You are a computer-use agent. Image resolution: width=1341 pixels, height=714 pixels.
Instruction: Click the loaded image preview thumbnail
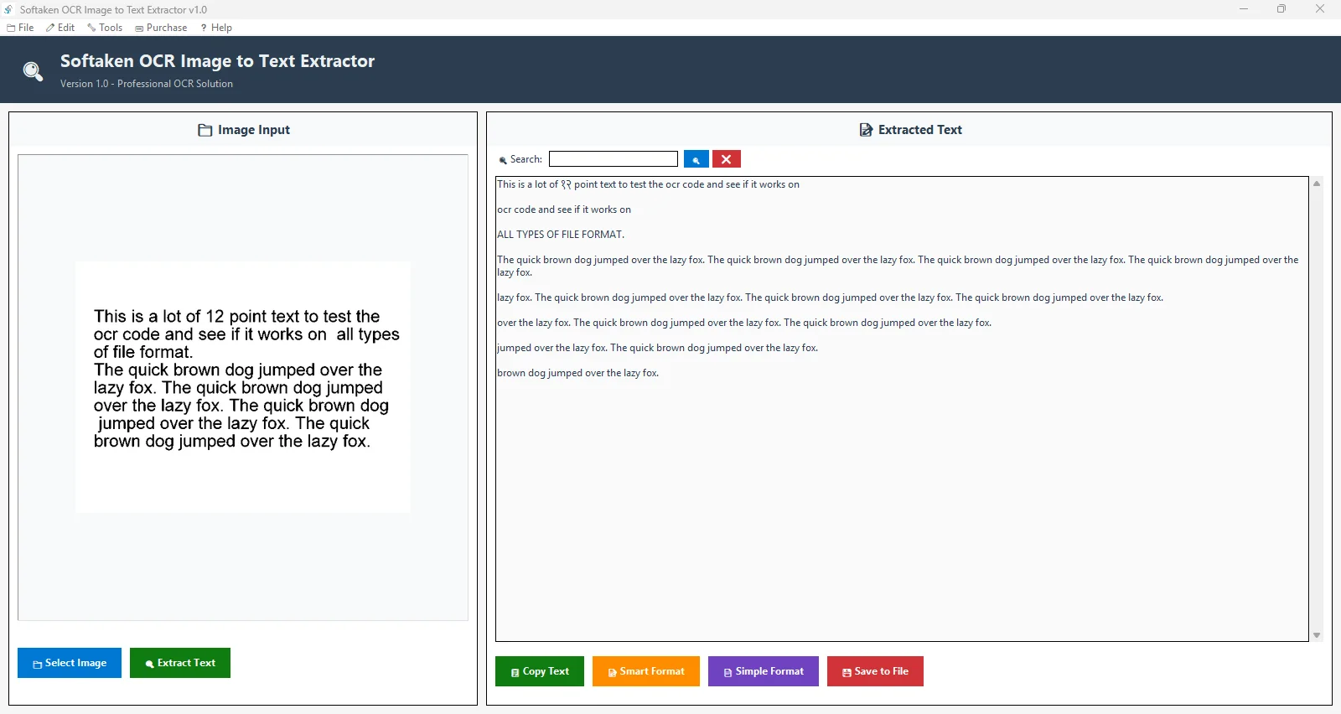point(243,387)
